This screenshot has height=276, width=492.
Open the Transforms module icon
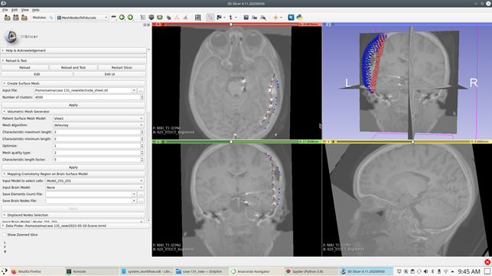click(168, 18)
